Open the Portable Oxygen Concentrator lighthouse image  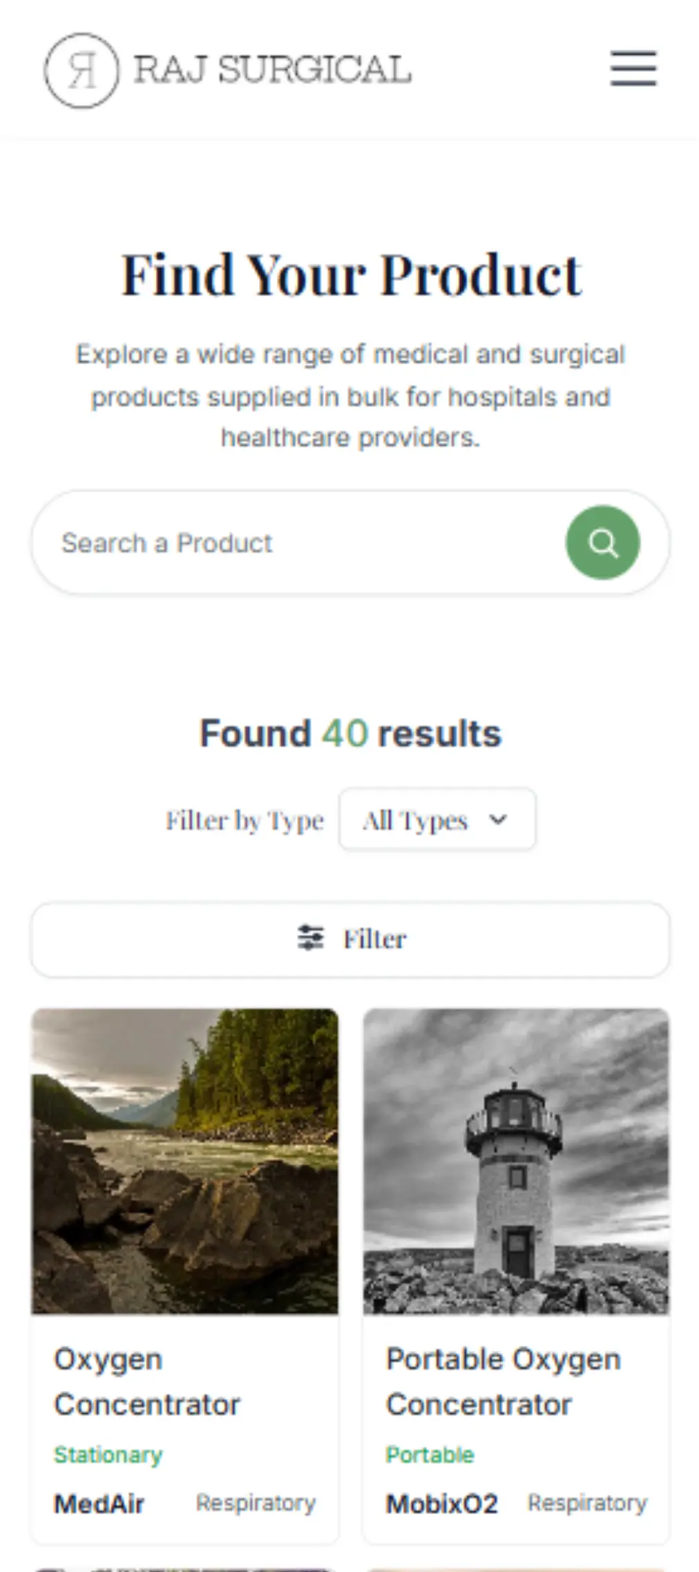pos(516,1161)
